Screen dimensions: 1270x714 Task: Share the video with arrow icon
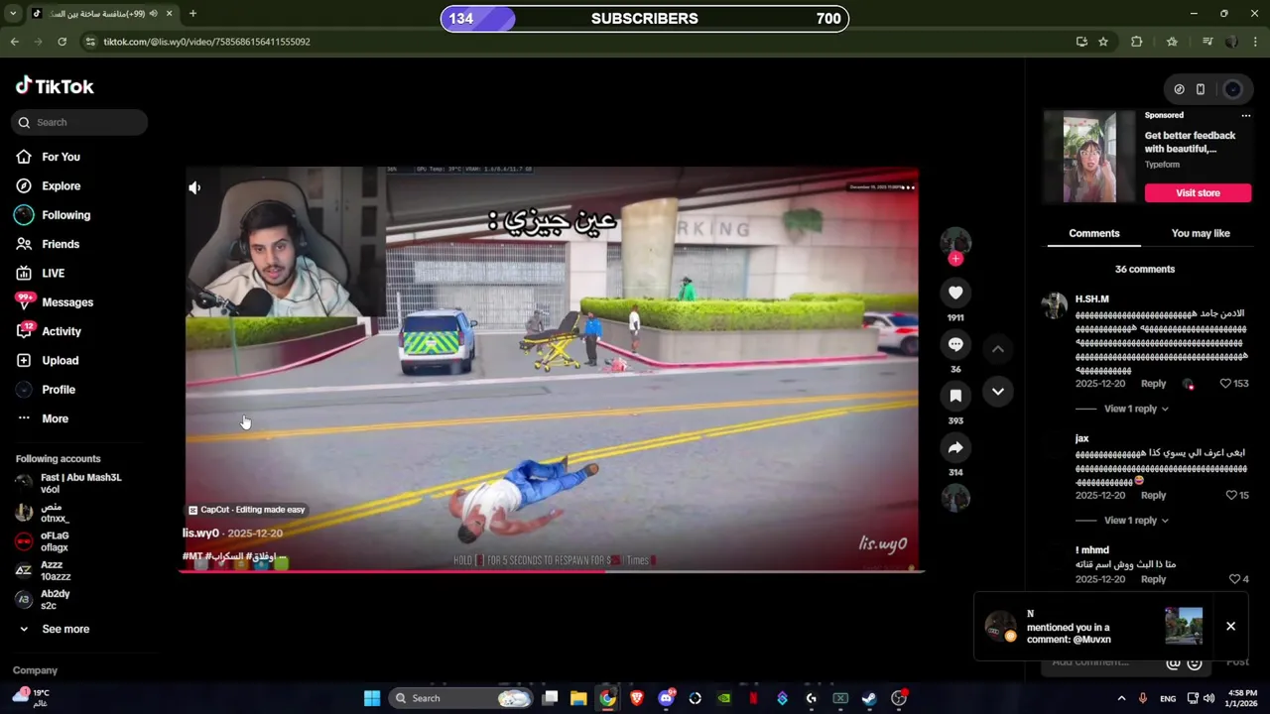[955, 447]
